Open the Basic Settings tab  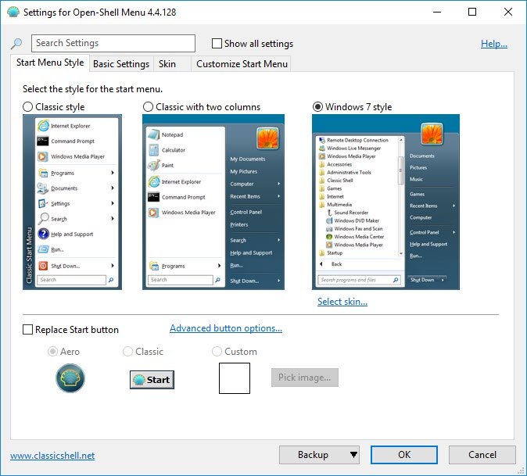[x=121, y=64]
